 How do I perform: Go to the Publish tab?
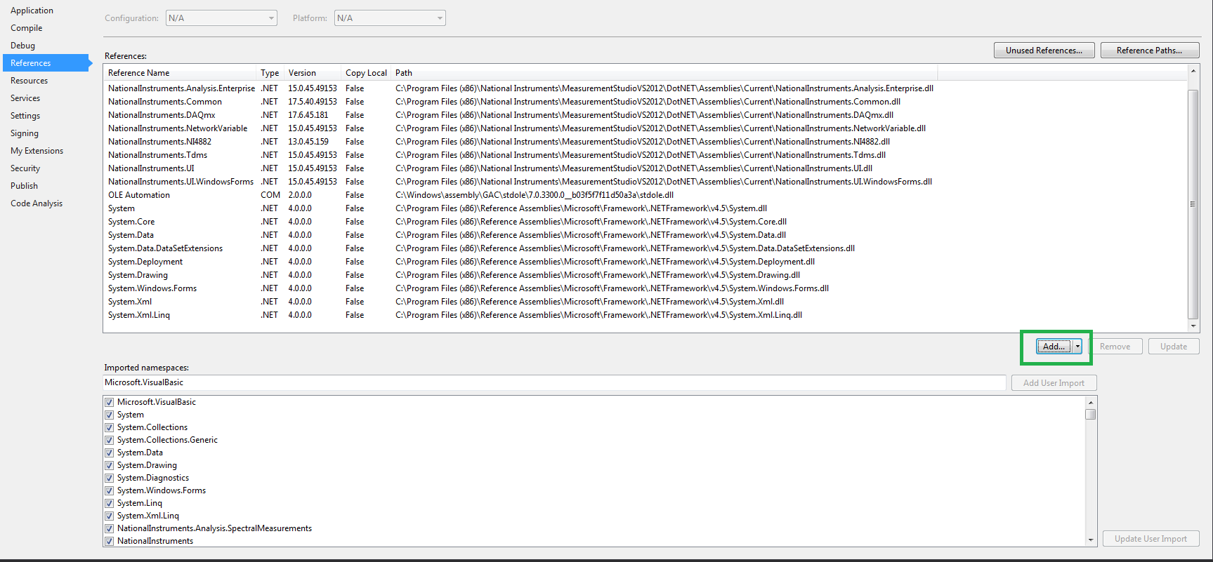click(24, 186)
